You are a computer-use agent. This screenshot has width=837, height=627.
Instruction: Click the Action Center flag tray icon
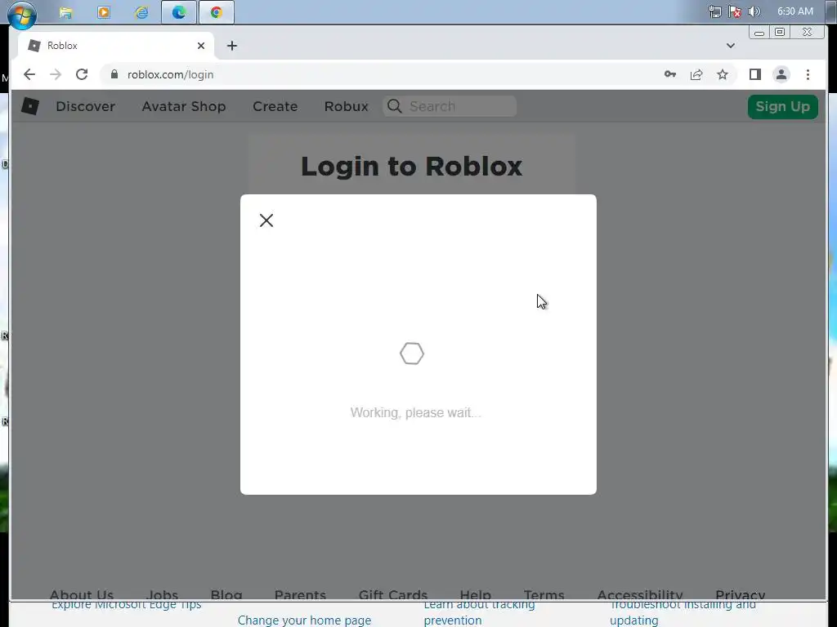tap(735, 11)
